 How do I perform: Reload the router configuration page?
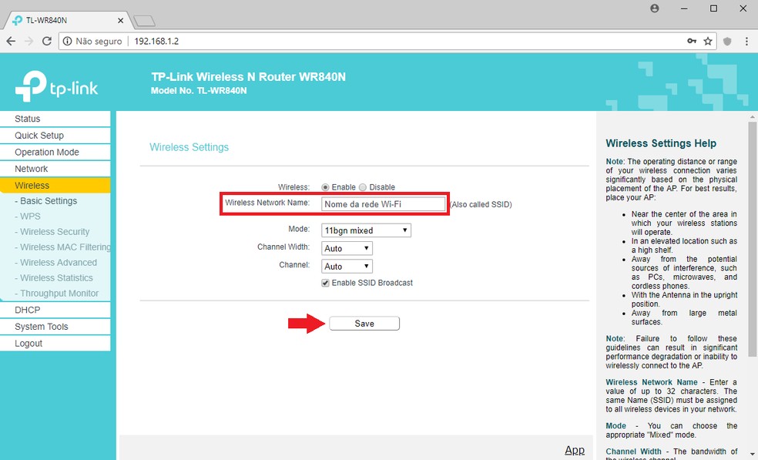coord(47,41)
